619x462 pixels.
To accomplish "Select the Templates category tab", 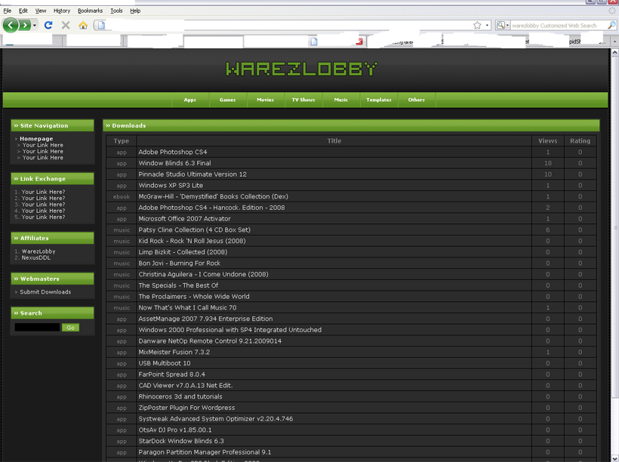I will click(379, 100).
